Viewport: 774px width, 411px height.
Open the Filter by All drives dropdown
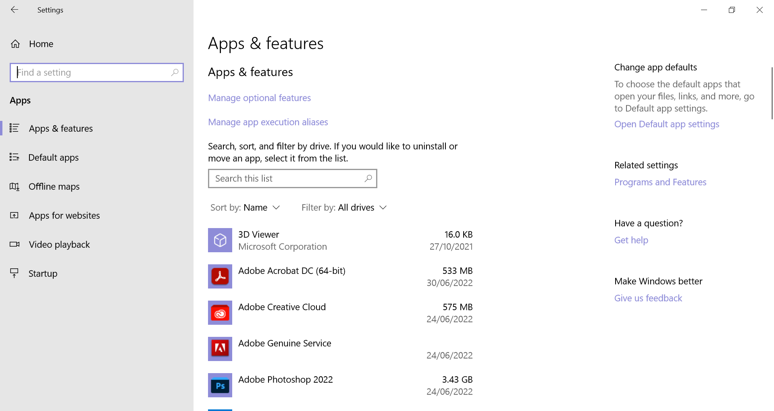(344, 208)
